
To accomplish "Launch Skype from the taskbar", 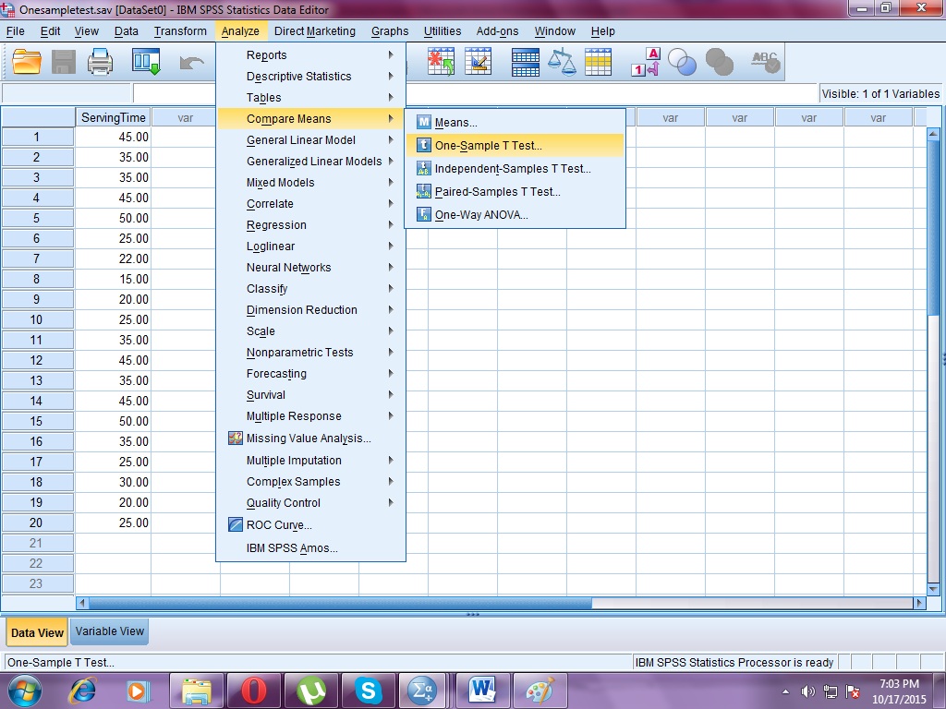I will 369,690.
